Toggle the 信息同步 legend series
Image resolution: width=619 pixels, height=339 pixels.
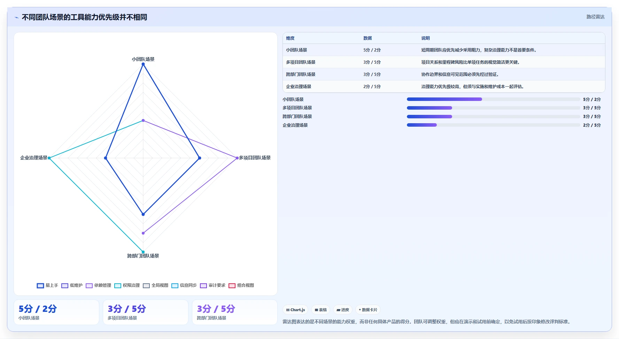(x=184, y=285)
